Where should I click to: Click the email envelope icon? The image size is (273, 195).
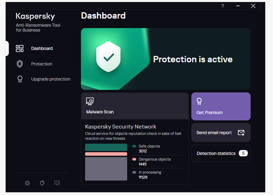241,133
